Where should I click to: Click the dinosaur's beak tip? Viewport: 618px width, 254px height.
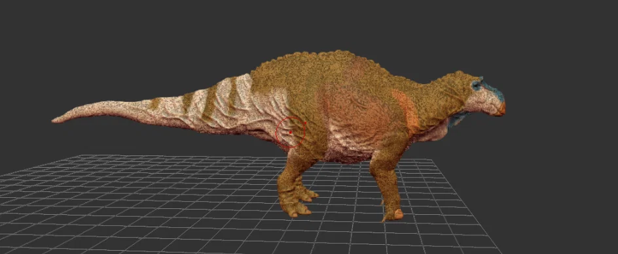coord(502,108)
